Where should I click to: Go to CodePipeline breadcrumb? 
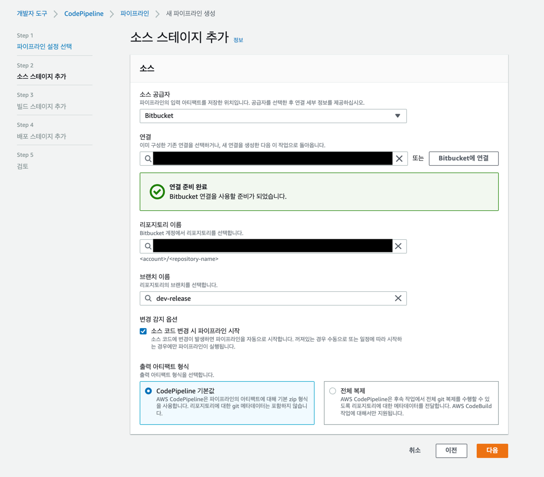tap(83, 14)
